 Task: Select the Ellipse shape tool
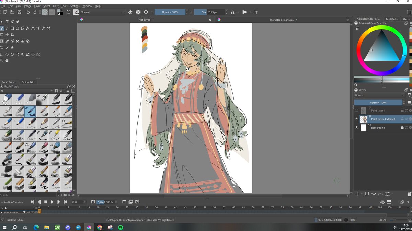pyautogui.click(x=17, y=28)
